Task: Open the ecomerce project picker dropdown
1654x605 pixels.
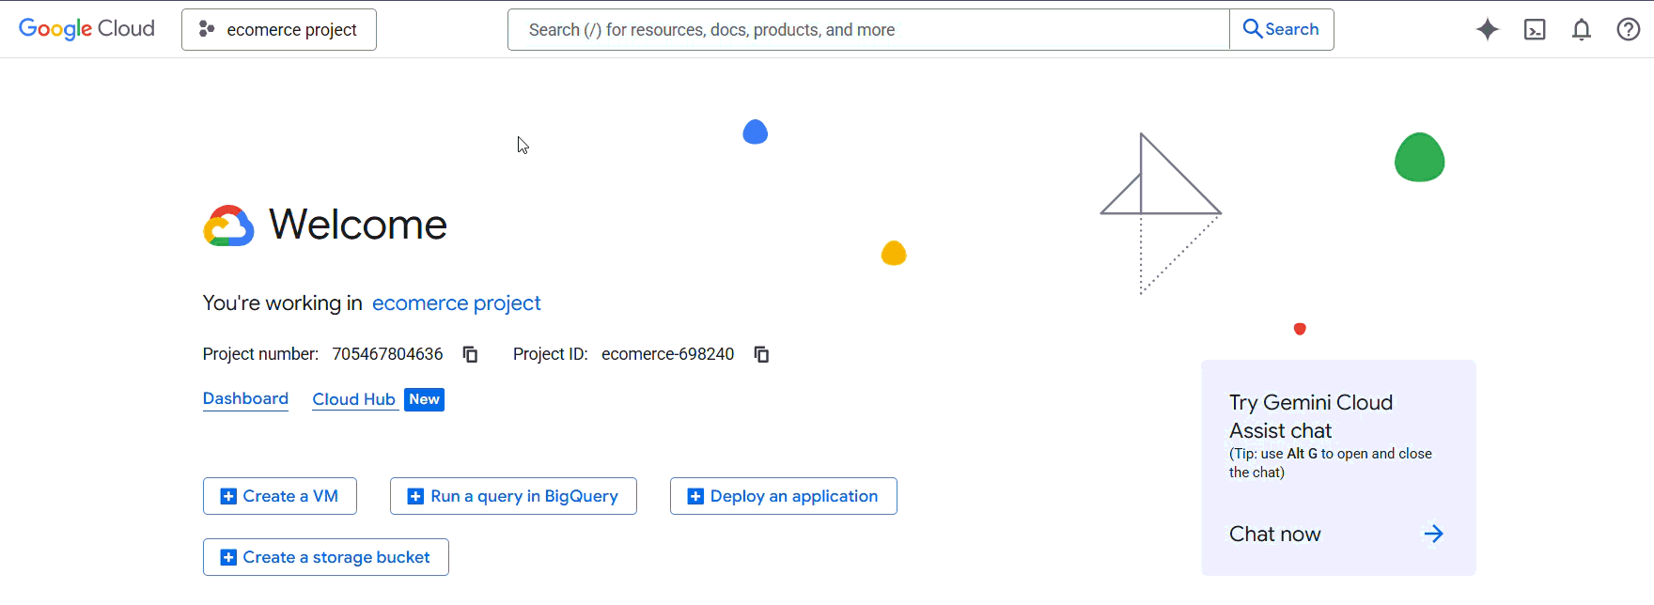Action: pyautogui.click(x=279, y=30)
